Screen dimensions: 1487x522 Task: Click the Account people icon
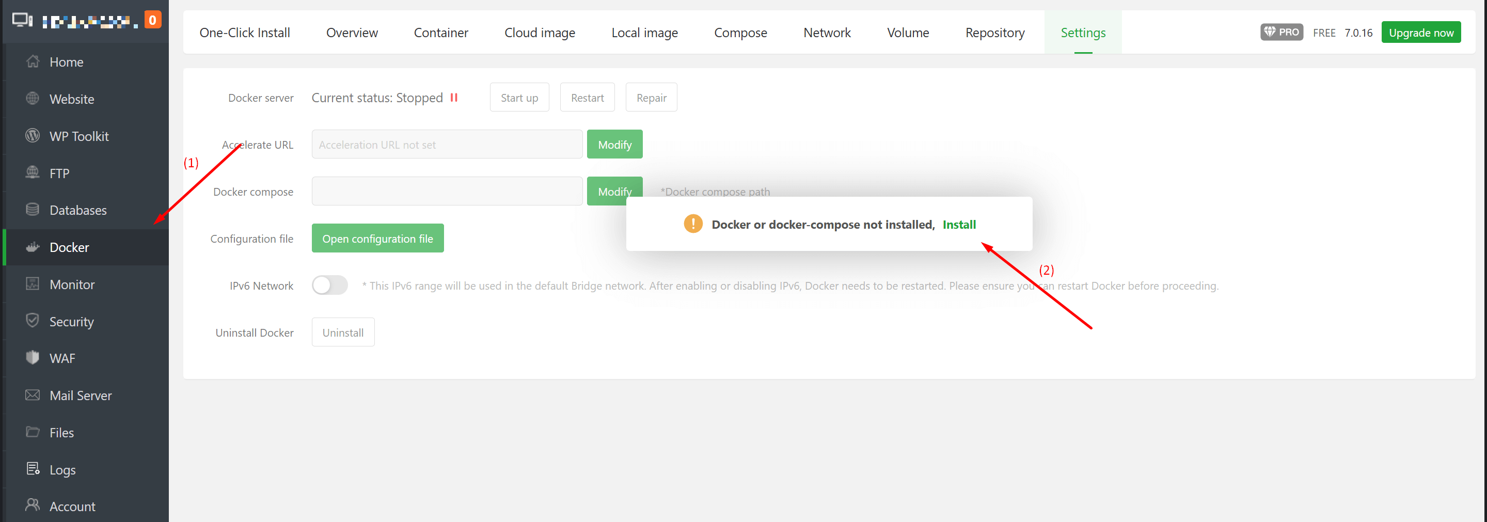33,505
